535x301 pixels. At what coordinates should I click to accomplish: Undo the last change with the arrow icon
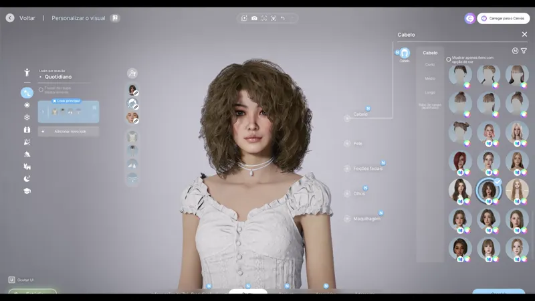click(x=283, y=18)
